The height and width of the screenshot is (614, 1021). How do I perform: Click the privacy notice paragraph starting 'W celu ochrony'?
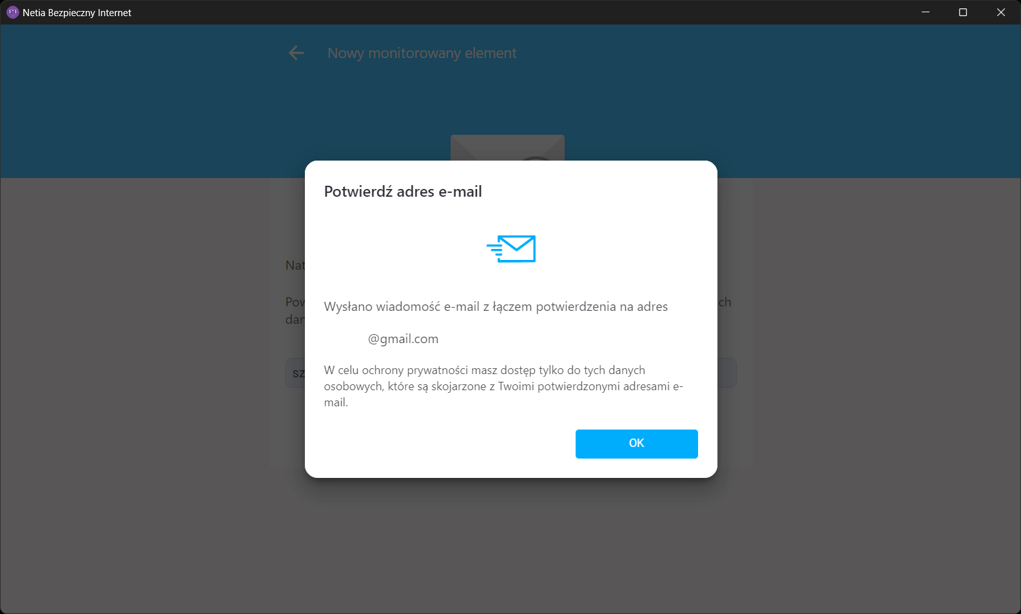pyautogui.click(x=503, y=386)
